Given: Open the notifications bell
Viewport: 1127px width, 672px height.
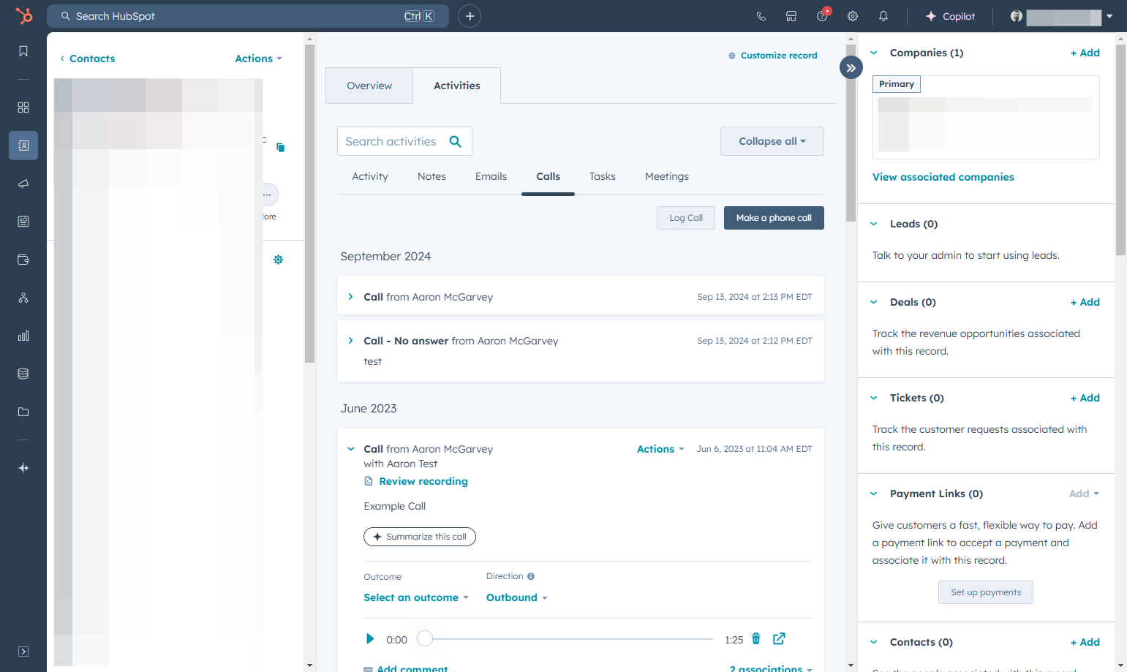Looking at the screenshot, I should pos(883,16).
